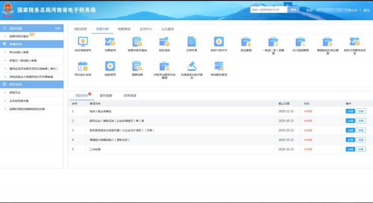Open 出口退税管理 icon

click(x=300, y=42)
